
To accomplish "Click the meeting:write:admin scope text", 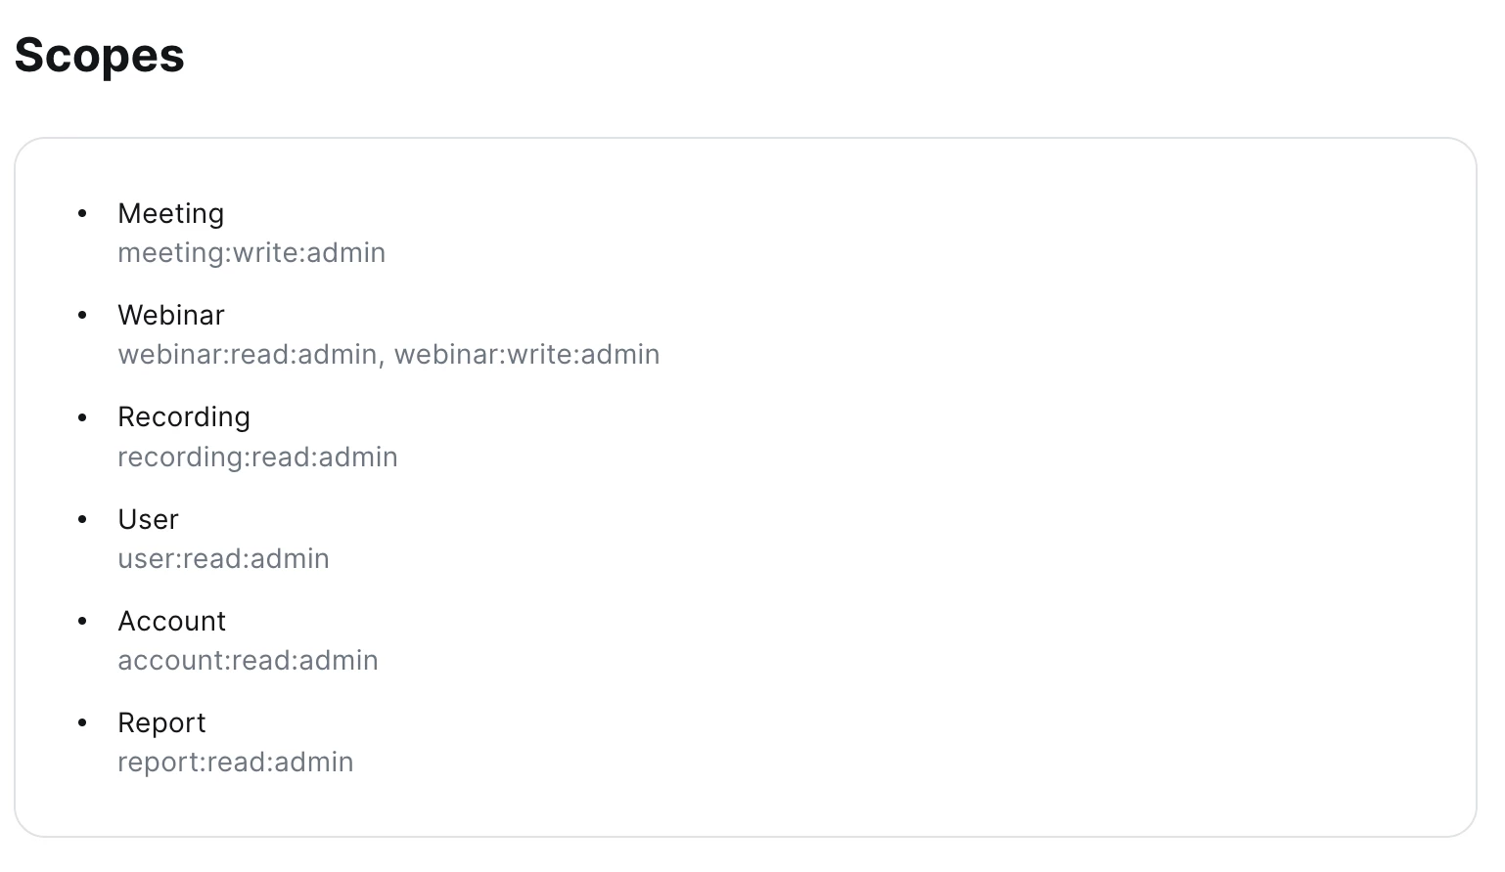I will 251,253.
